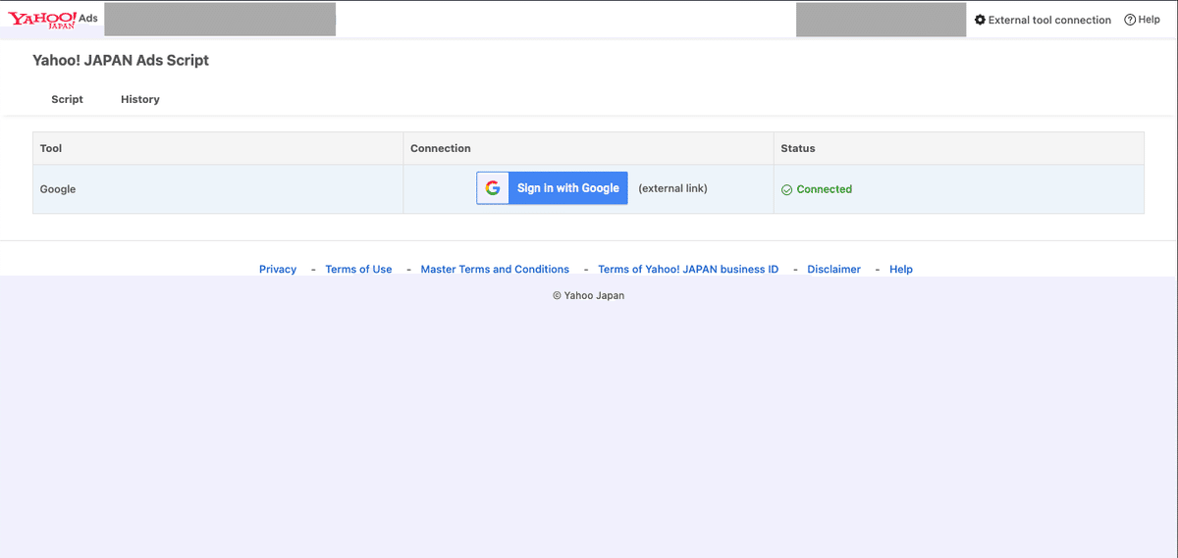Click the gear icon for External tool connection
The height and width of the screenshot is (558, 1178).
pos(980,20)
